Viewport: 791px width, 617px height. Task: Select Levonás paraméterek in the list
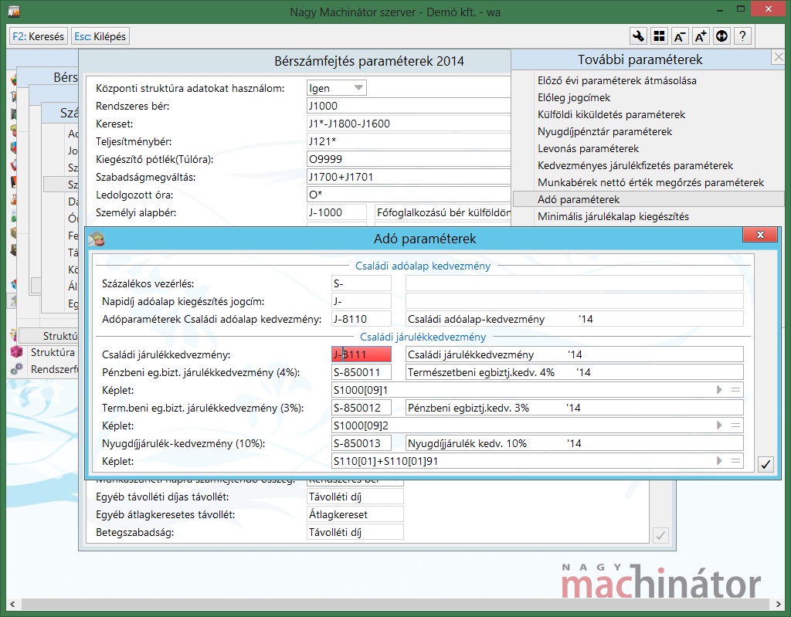tap(588, 148)
